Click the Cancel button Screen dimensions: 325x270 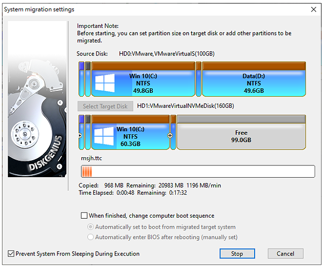tap(285, 254)
